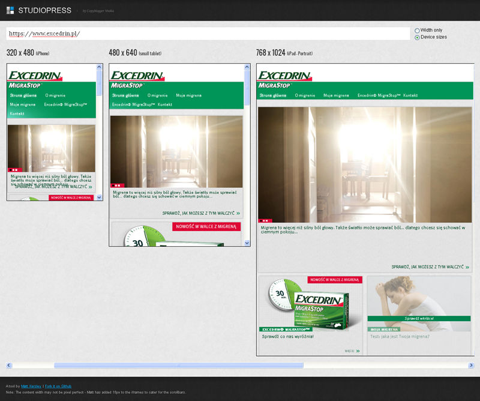Open Kontakt in iPhone preview
This screenshot has width=480, height=401.
(17, 113)
